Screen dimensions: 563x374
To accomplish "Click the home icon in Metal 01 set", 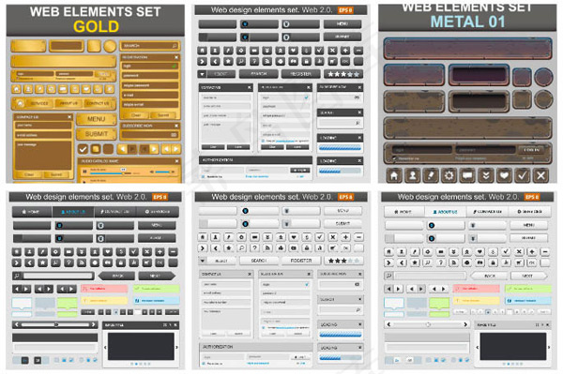I will pos(394,175).
